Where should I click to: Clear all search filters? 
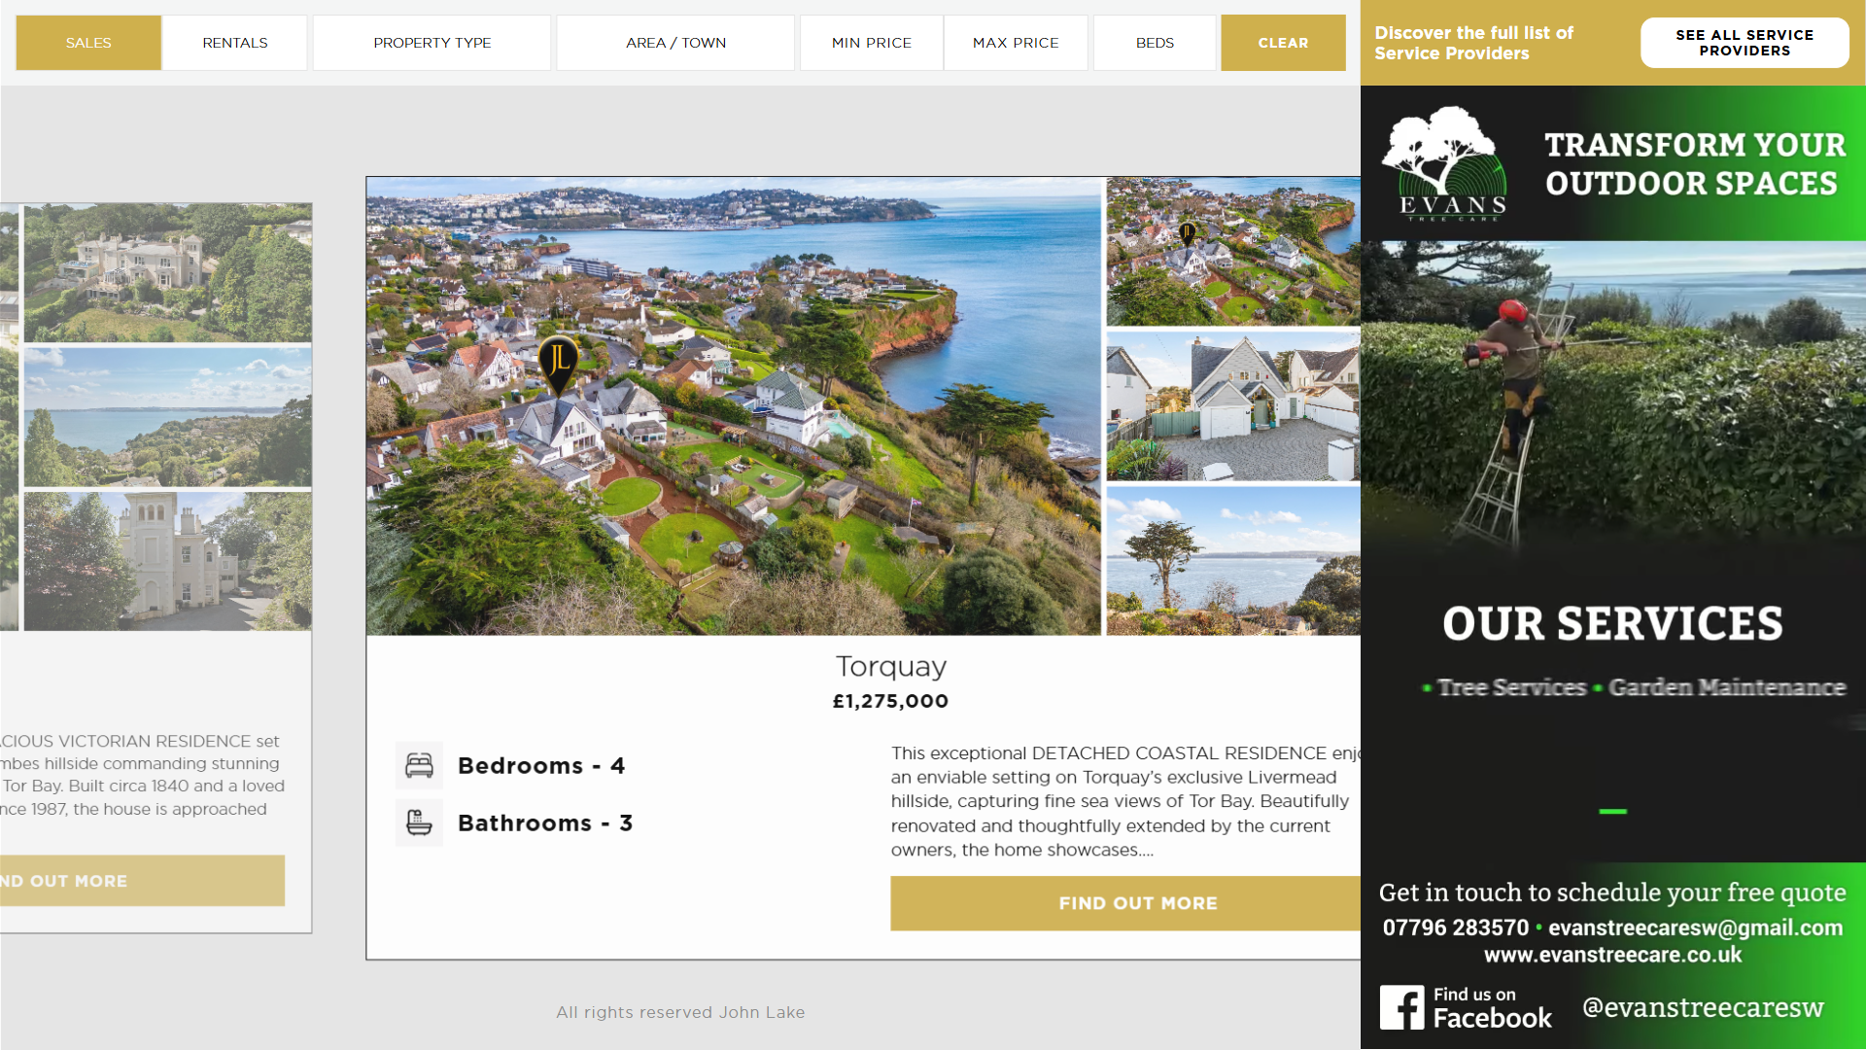[1283, 43]
